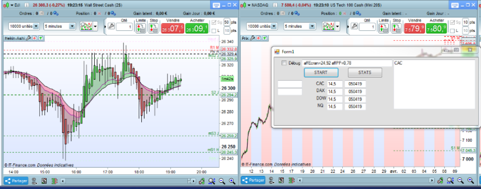Image resolution: width=481 pixels, height=189 pixels.
Task: Click the NASDAQ chart horizontal scrollbar
Action: point(366,181)
